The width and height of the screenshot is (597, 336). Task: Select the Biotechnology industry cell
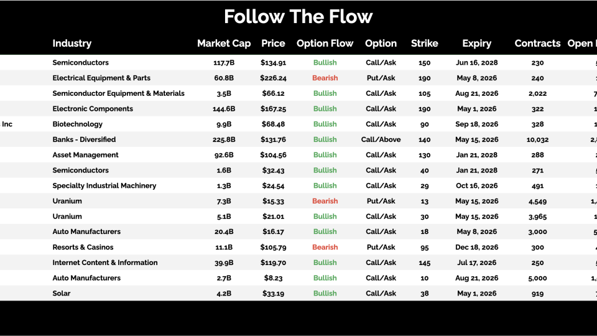78,124
